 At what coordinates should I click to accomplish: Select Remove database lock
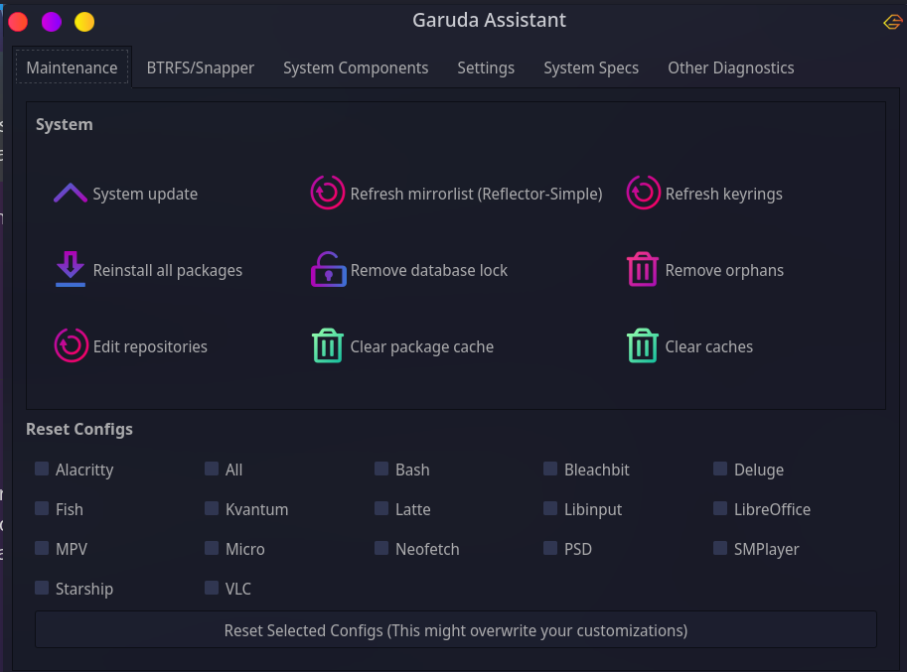428,270
